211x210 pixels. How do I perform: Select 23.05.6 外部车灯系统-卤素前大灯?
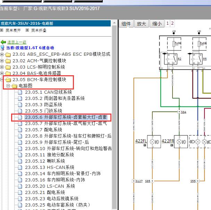[66, 117]
